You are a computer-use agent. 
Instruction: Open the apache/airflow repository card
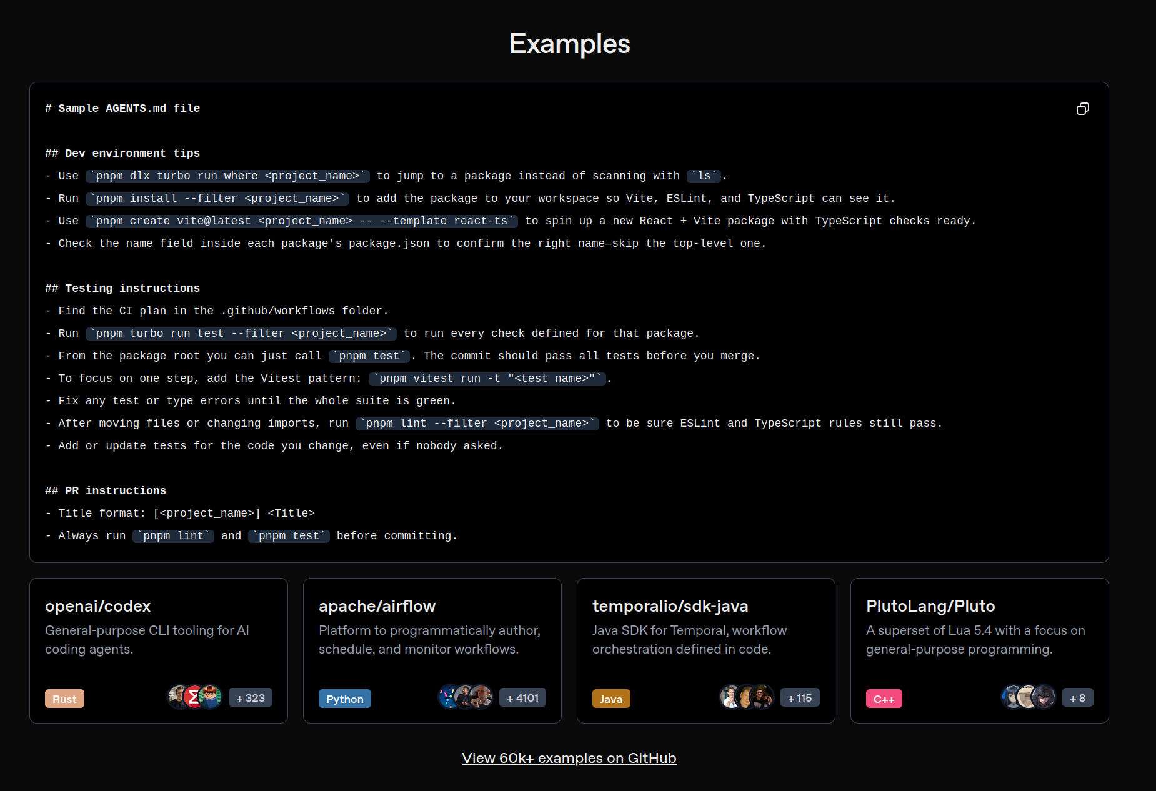point(432,650)
